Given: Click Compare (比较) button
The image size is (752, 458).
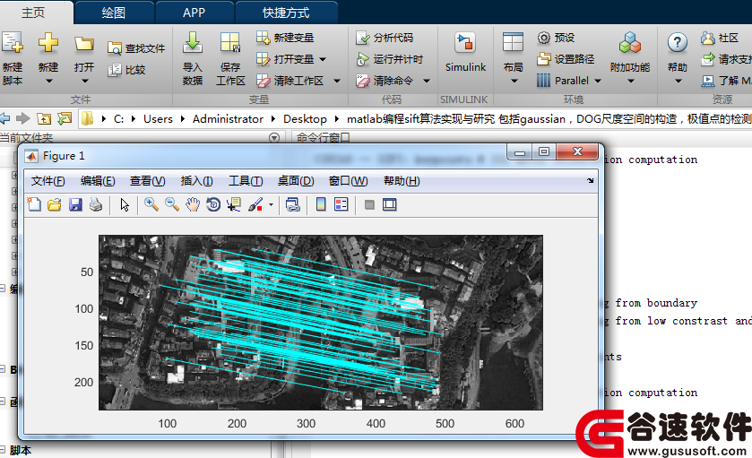Looking at the screenshot, I should pyautogui.click(x=126, y=70).
